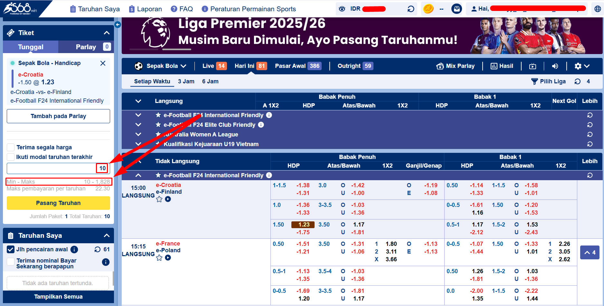The image size is (604, 306).
Task: Show info for Terima nominal Bayar Sekarang
Action: point(106,262)
